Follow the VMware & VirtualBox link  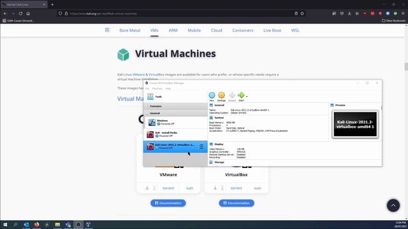[x=149, y=74]
